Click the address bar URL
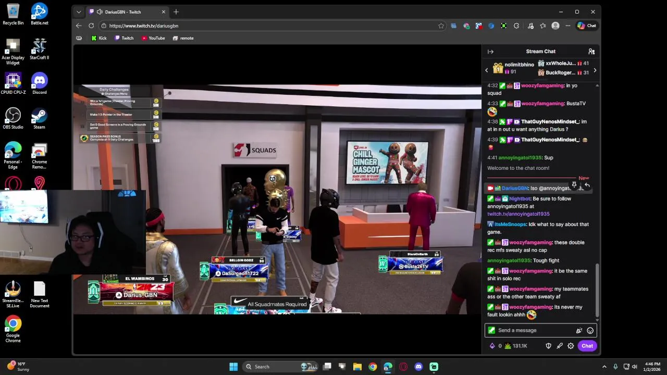Screen dimensions: 667x375 click(144, 26)
